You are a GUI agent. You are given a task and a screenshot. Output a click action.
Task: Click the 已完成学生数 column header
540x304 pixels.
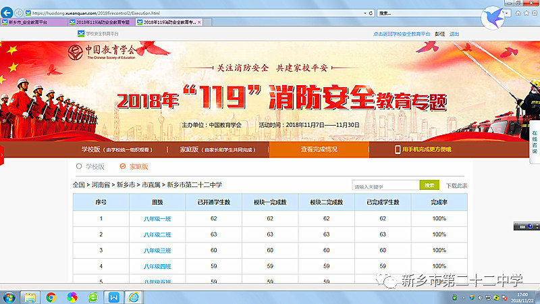(383, 202)
